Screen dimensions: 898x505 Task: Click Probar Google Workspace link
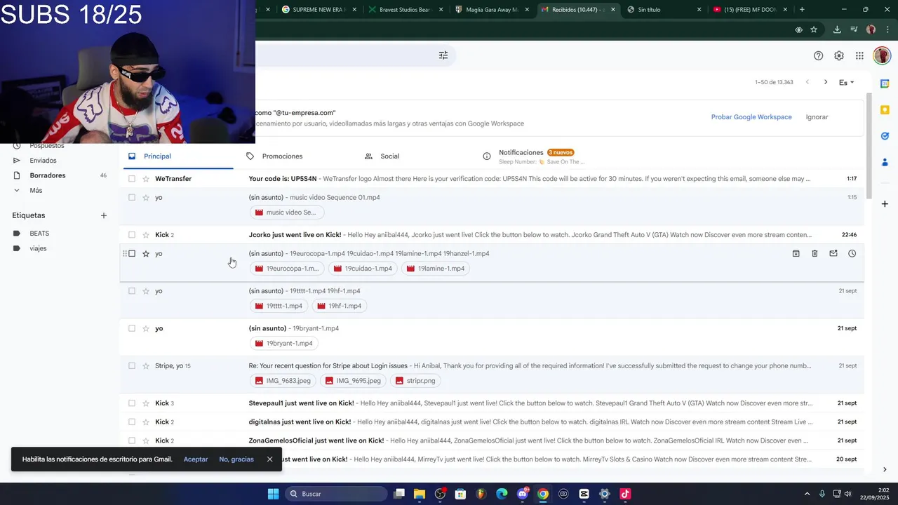751,117
